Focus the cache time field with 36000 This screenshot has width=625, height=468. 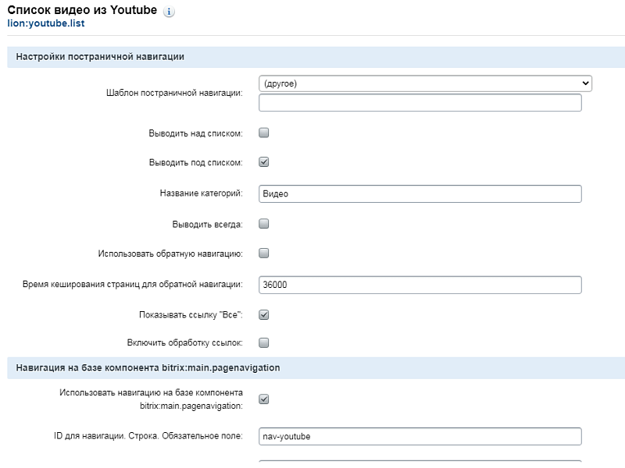tap(420, 285)
